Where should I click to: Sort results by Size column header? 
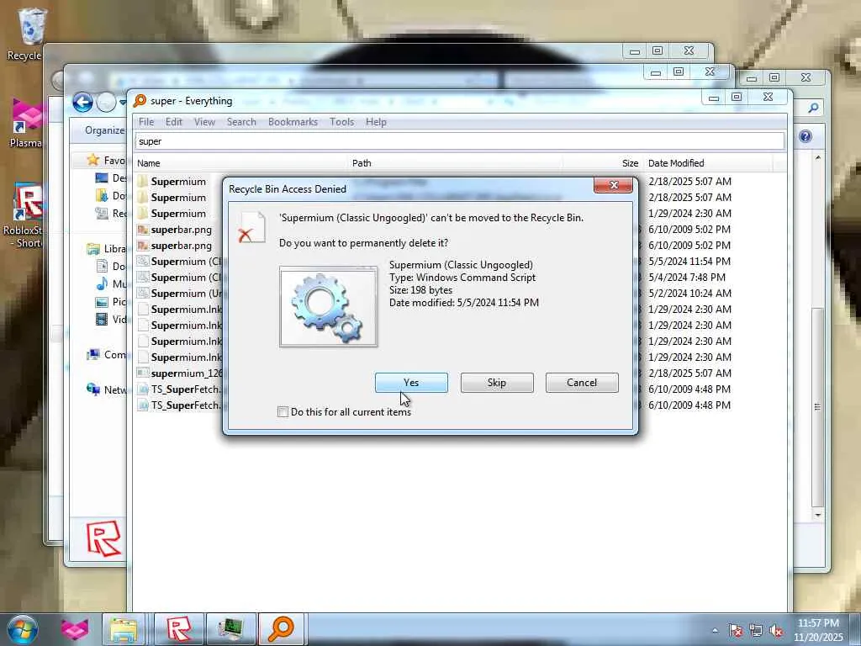602,163
